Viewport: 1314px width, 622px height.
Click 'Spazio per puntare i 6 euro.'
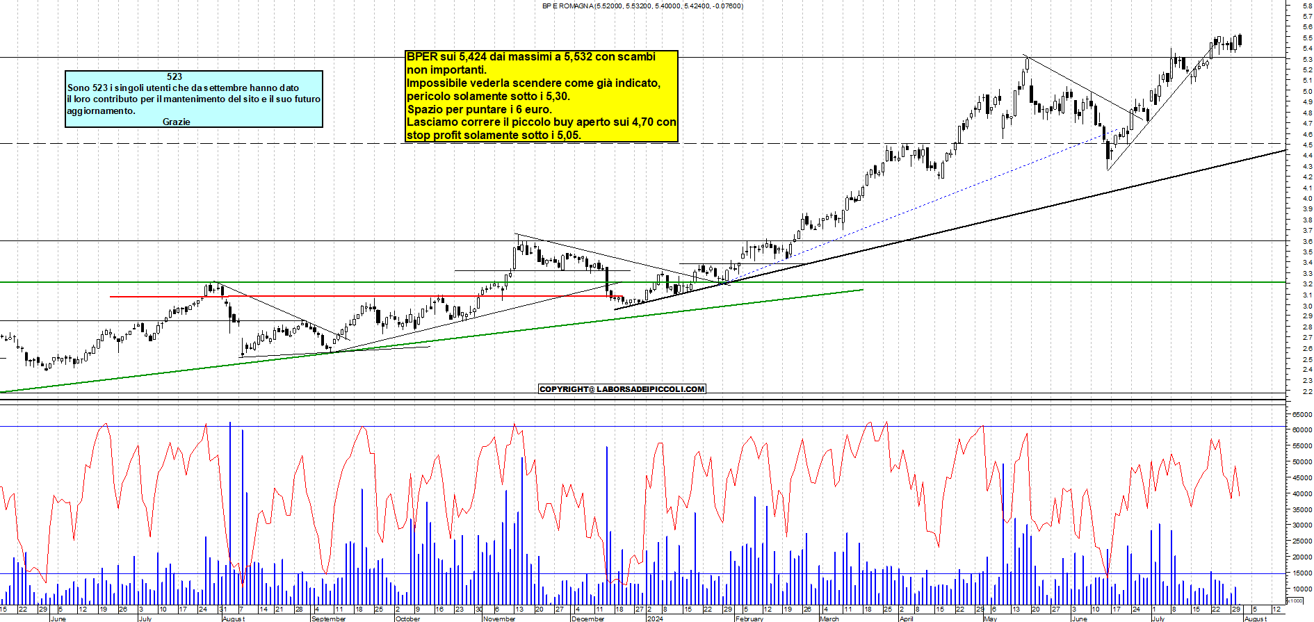[480, 110]
